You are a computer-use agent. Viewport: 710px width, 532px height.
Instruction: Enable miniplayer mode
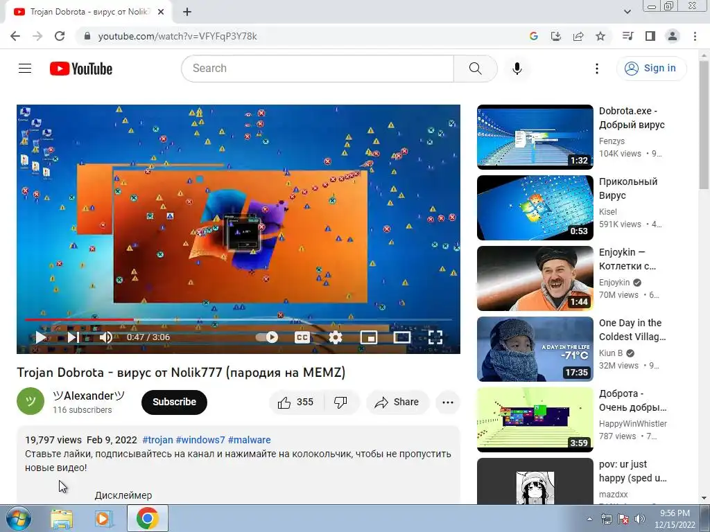pyautogui.click(x=369, y=337)
